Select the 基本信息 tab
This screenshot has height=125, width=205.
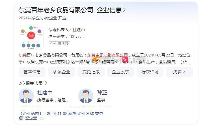(32, 72)
